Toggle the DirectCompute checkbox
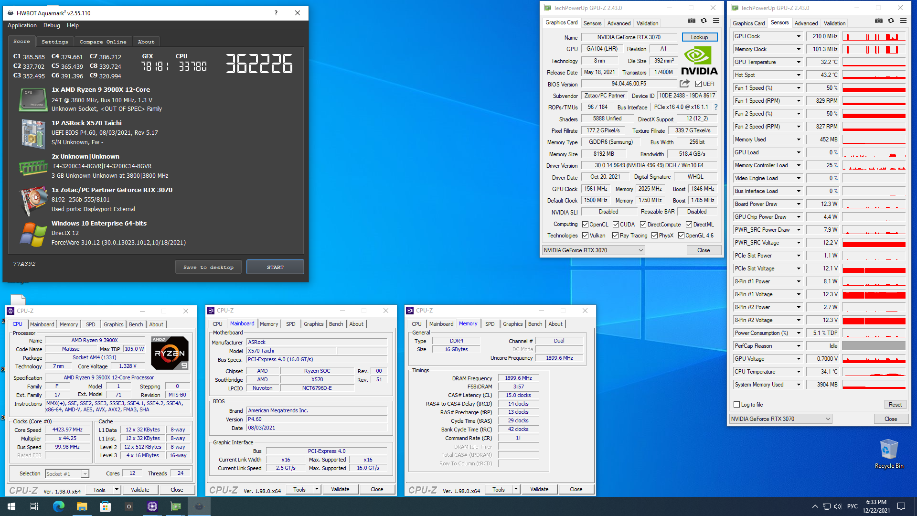Viewport: 917px width, 516px height. [643, 225]
